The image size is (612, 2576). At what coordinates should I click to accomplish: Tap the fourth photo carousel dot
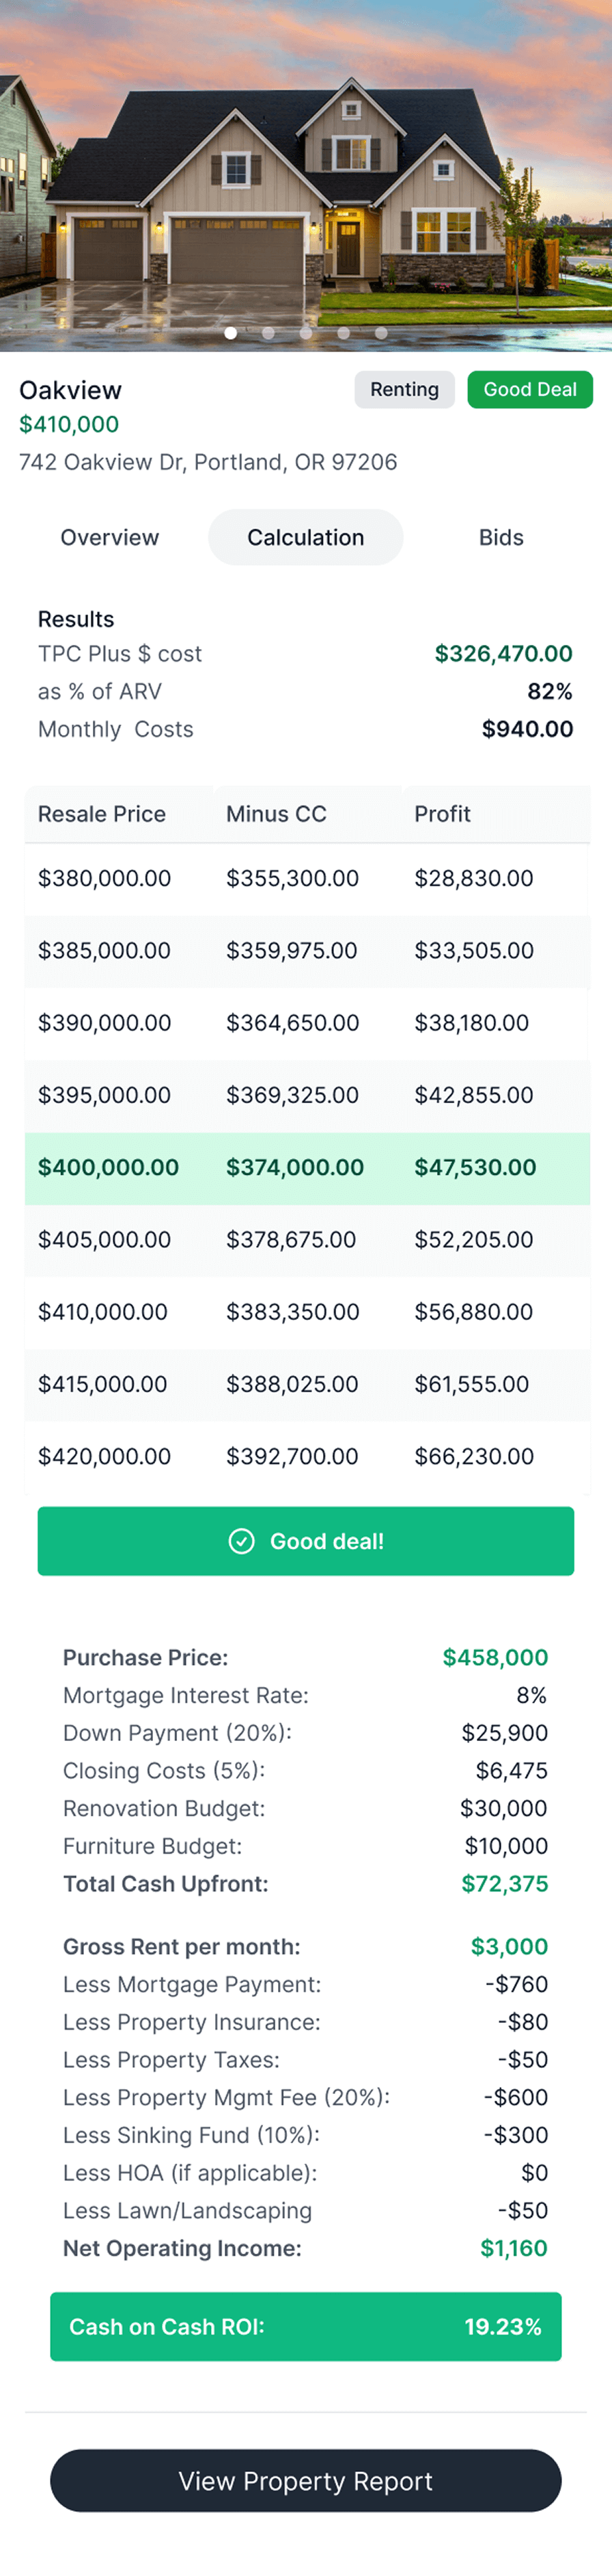(344, 333)
